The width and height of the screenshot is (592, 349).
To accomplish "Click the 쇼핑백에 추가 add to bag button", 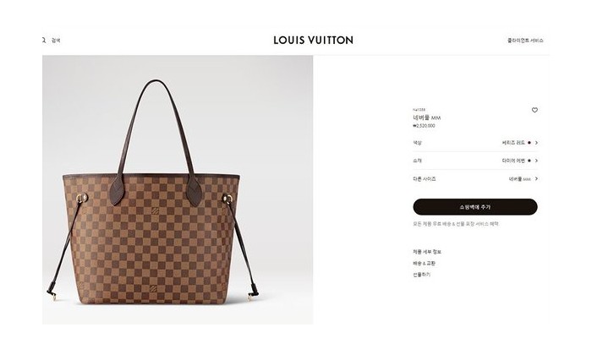I will 475,207.
